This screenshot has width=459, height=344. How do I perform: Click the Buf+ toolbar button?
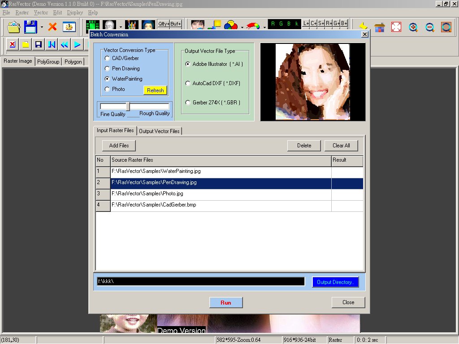coord(176,24)
